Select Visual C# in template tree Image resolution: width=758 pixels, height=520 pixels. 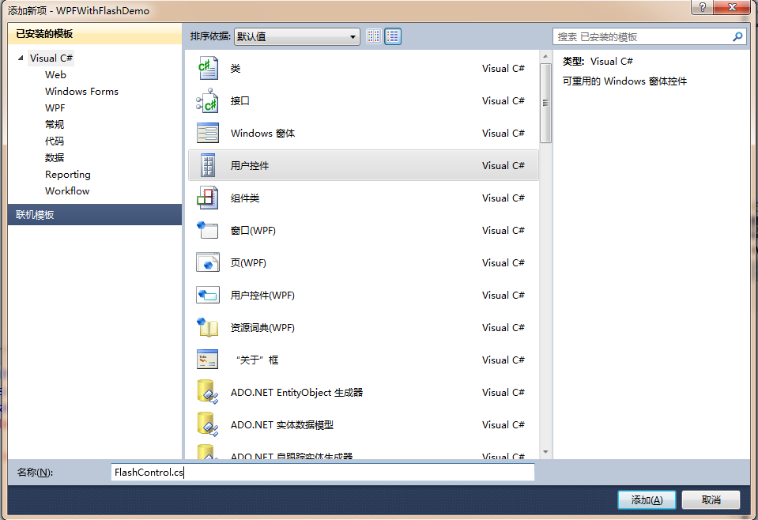[51, 58]
